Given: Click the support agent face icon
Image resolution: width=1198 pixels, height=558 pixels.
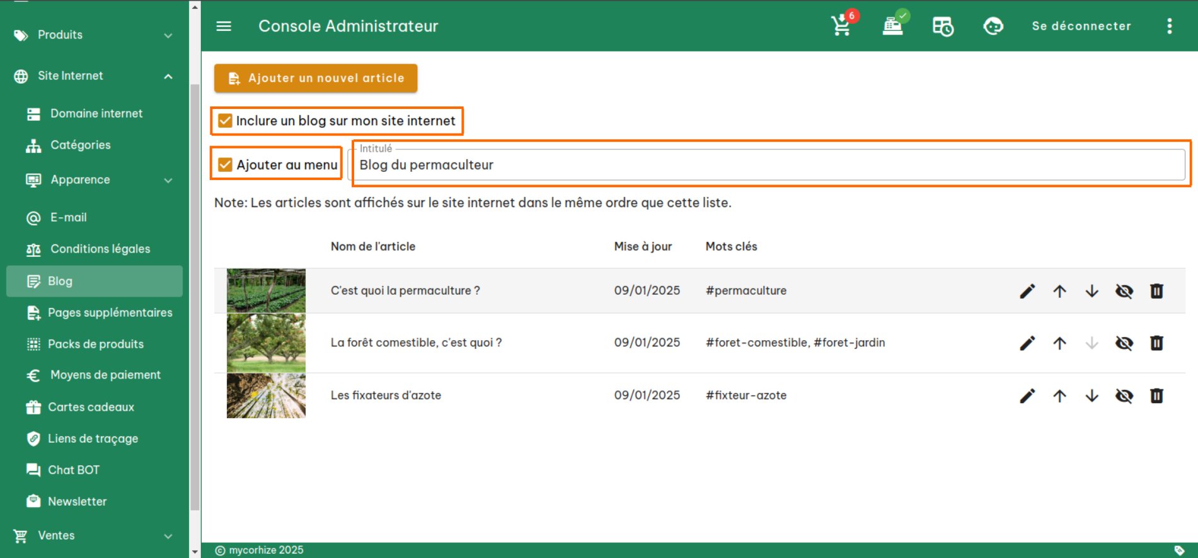Looking at the screenshot, I should coord(993,26).
